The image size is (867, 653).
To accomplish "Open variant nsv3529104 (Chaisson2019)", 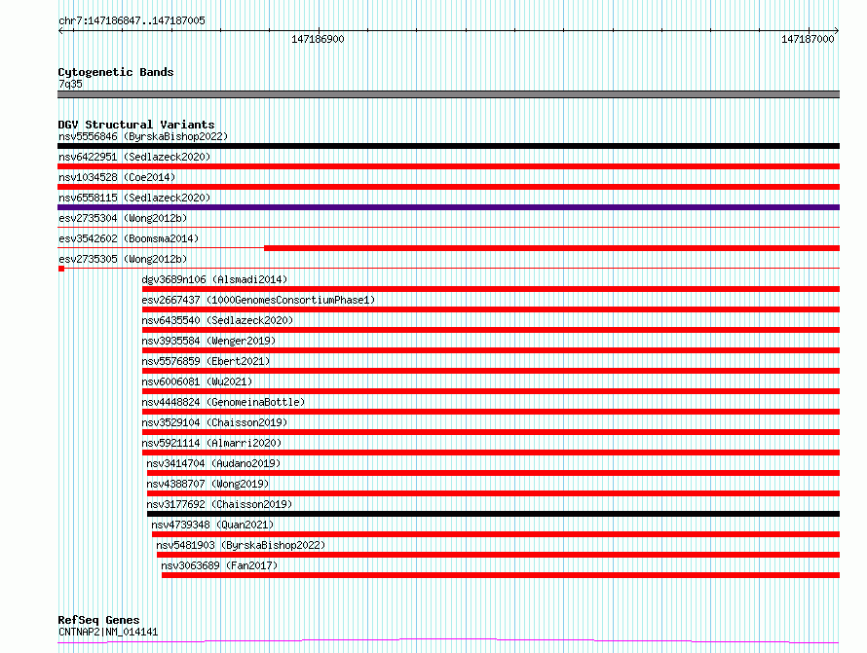I will (x=214, y=422).
